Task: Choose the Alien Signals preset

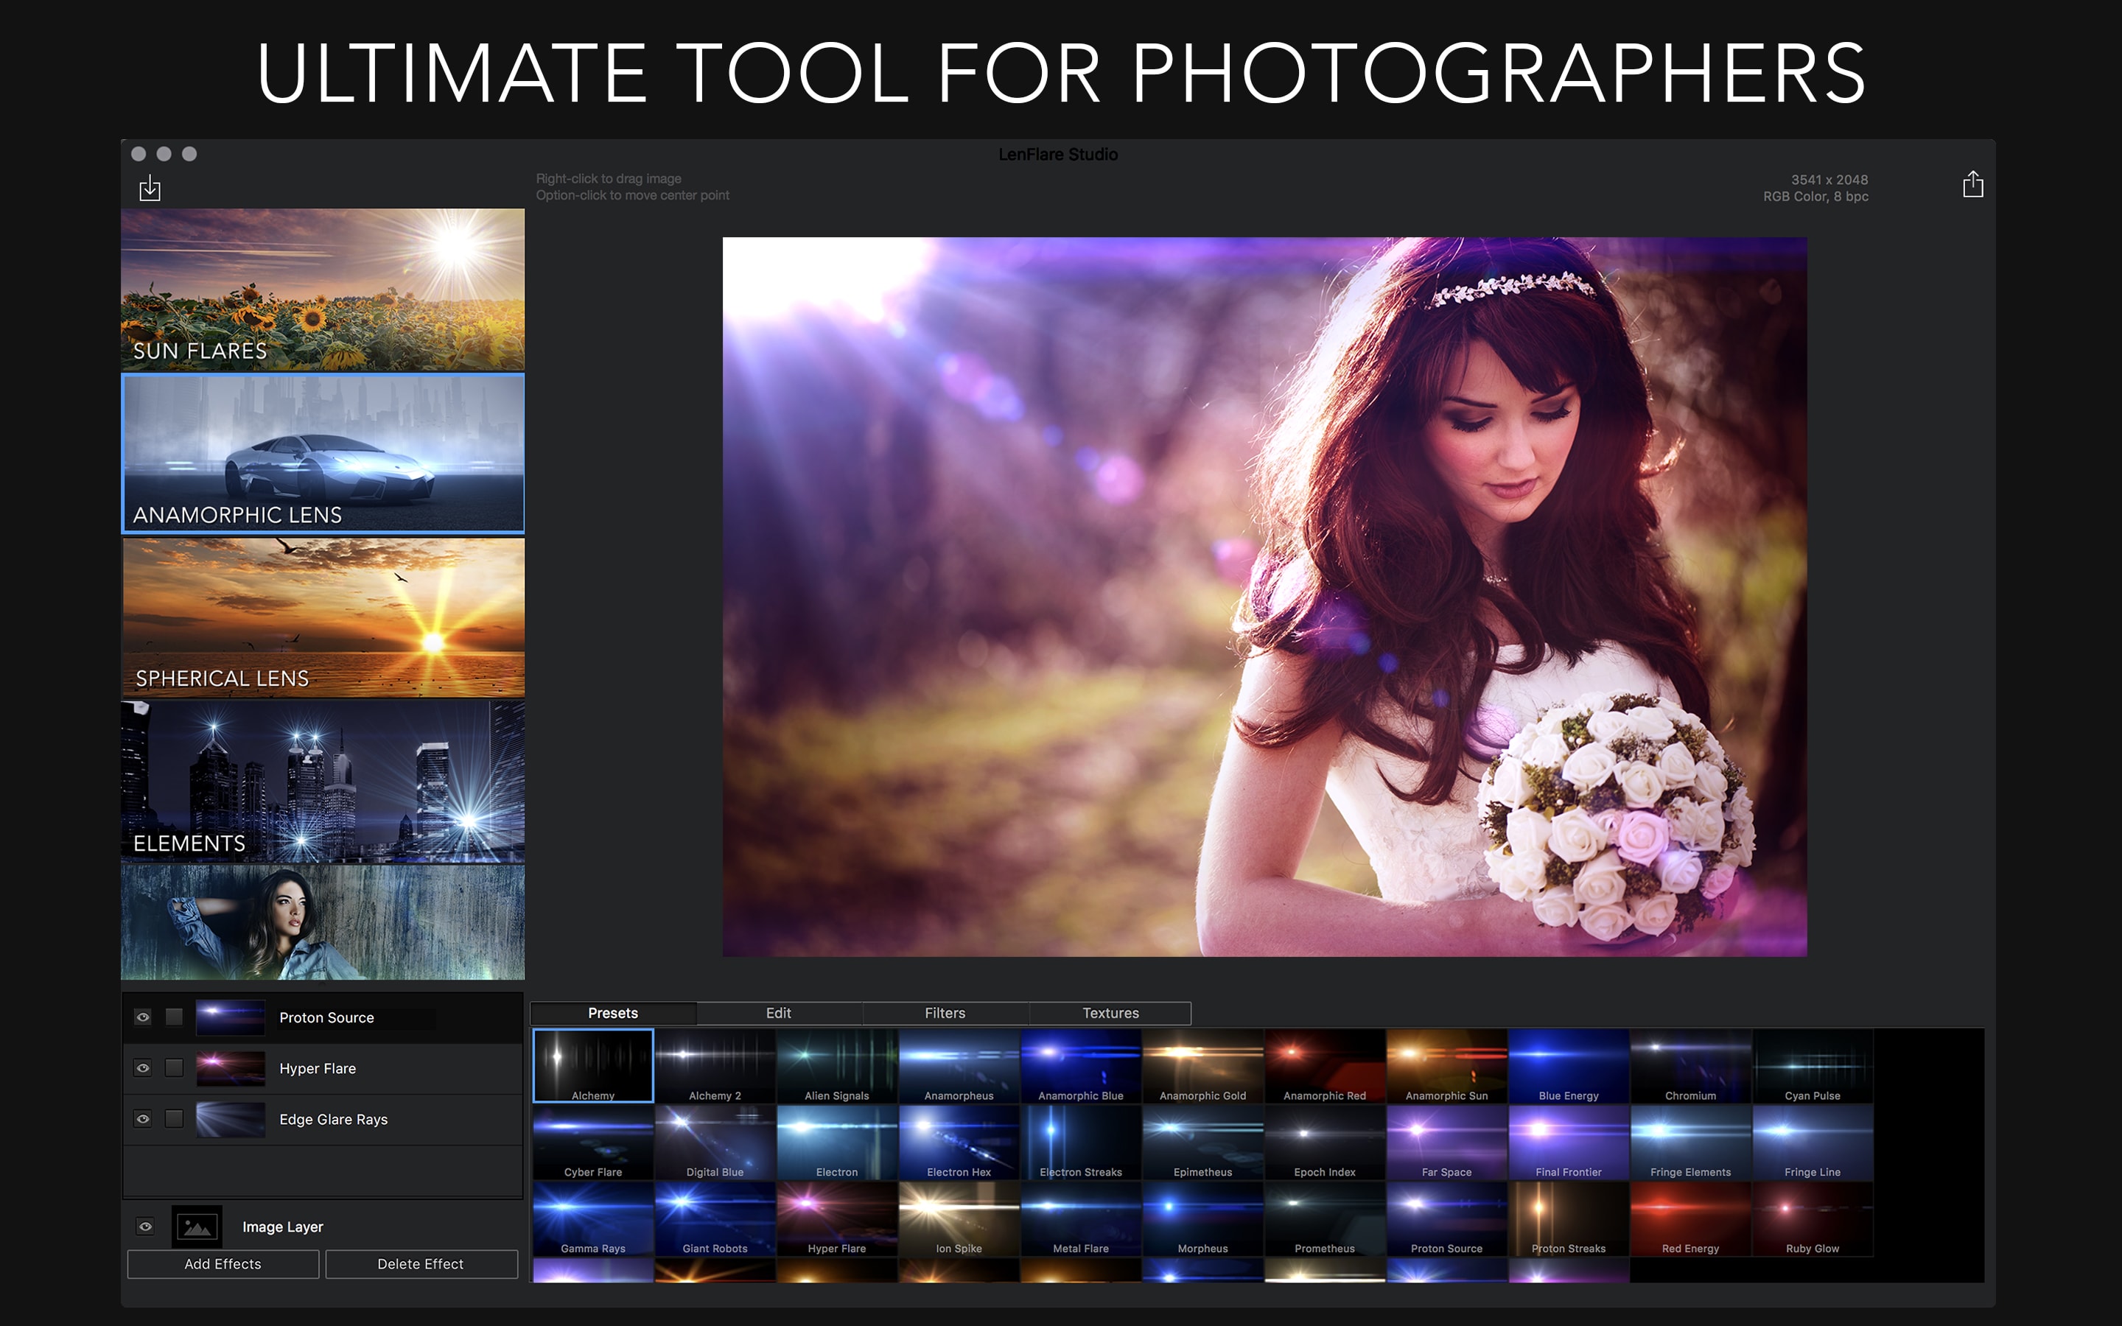Action: pos(836,1065)
